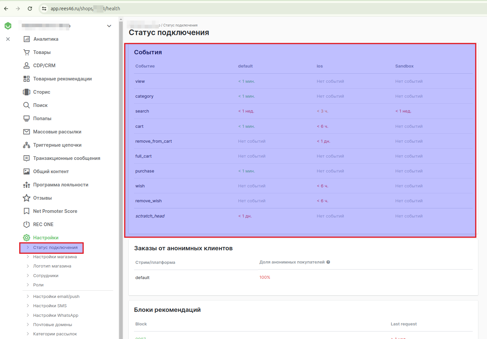Screen dimensions: 487x339
Task: Open the Настройки SMS menu item
Action: (x=50, y=306)
